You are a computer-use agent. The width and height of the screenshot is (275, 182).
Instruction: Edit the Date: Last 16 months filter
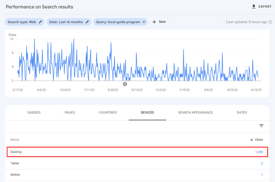(x=87, y=22)
